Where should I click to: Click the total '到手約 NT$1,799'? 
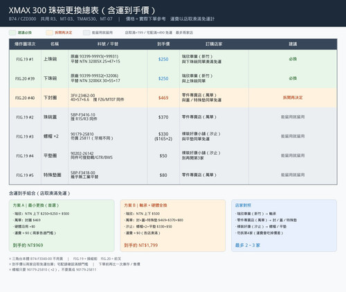pos(141,246)
